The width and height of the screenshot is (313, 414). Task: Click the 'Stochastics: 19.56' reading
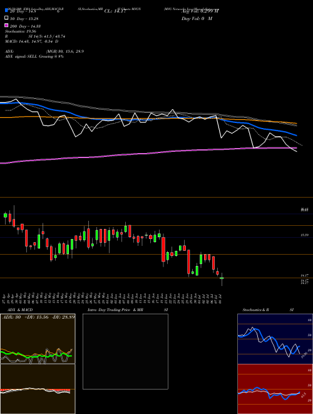20,31
